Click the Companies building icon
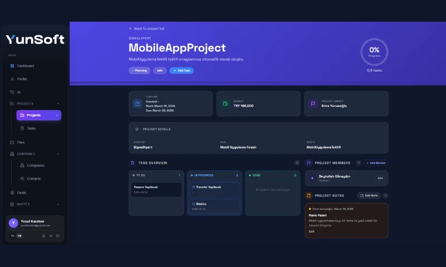The height and width of the screenshot is (267, 446). click(22, 165)
